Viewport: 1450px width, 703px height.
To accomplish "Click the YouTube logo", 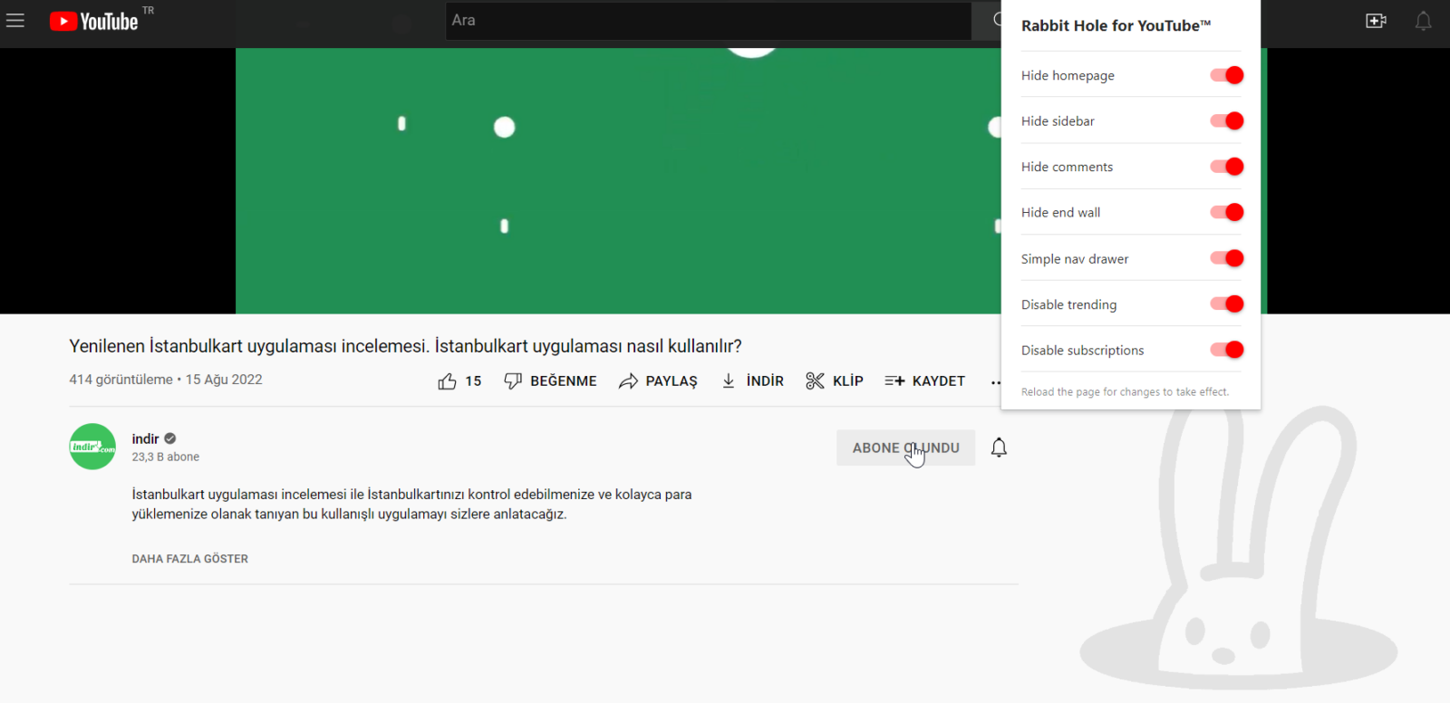I will pos(94,21).
